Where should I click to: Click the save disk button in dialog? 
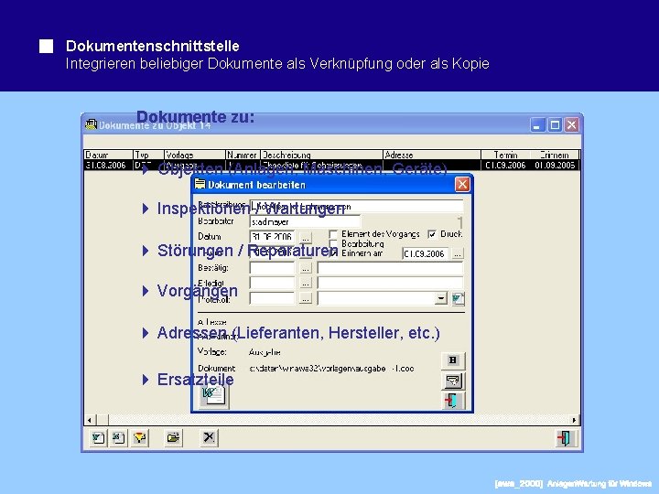(453, 360)
